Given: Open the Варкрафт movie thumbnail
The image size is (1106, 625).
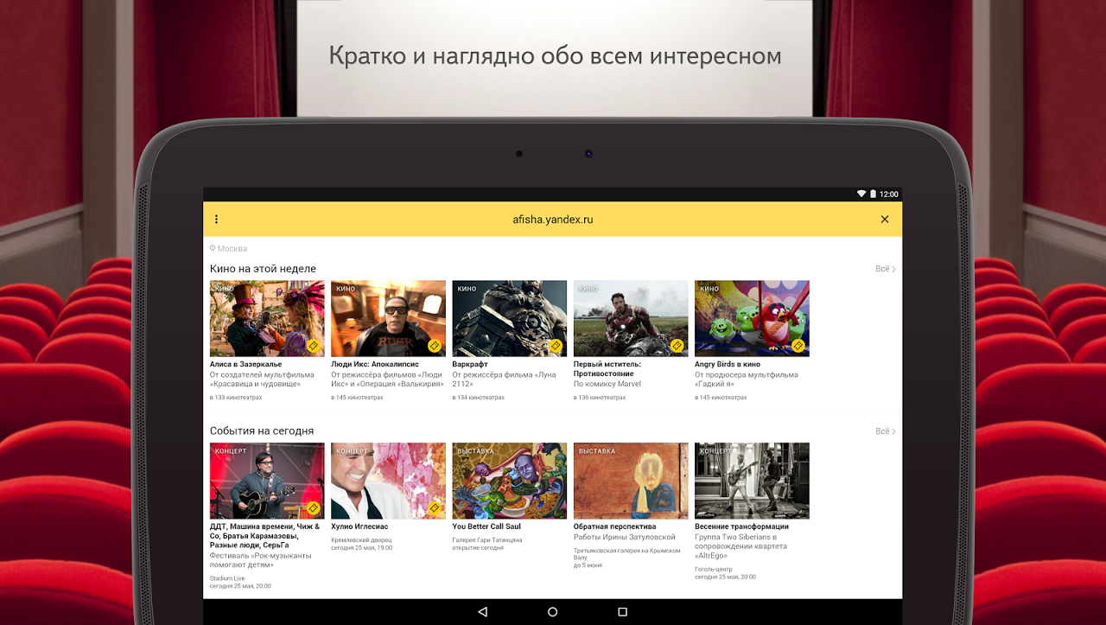Looking at the screenshot, I should (x=510, y=318).
